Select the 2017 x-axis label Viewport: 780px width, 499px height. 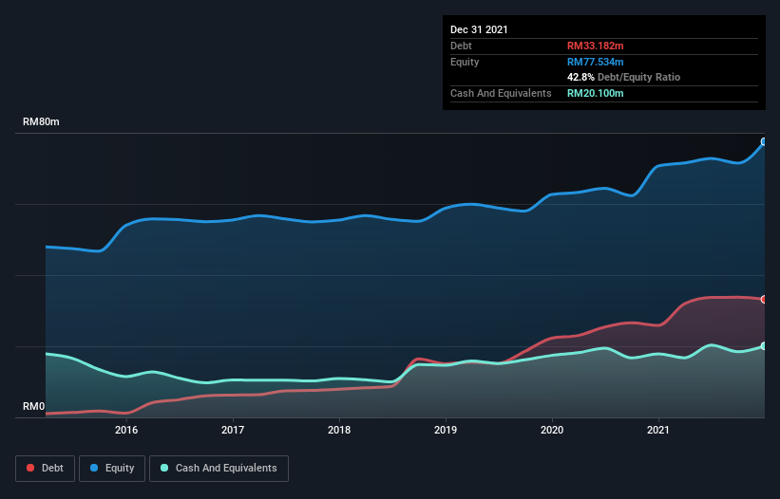[233, 430]
